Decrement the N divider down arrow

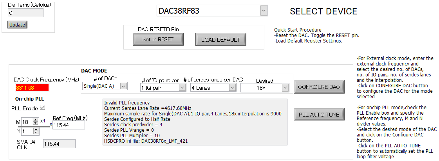tap(36, 133)
